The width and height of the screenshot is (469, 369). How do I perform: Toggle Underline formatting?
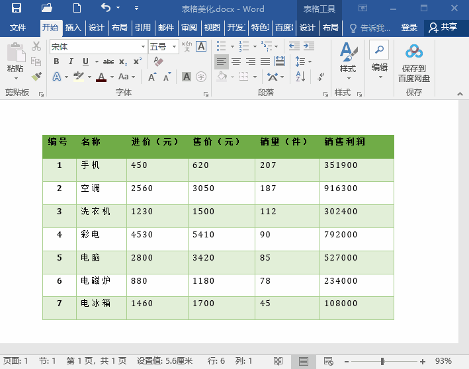pos(85,61)
